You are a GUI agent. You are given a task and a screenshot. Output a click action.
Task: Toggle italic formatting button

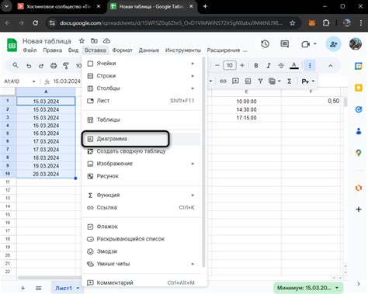(269, 66)
